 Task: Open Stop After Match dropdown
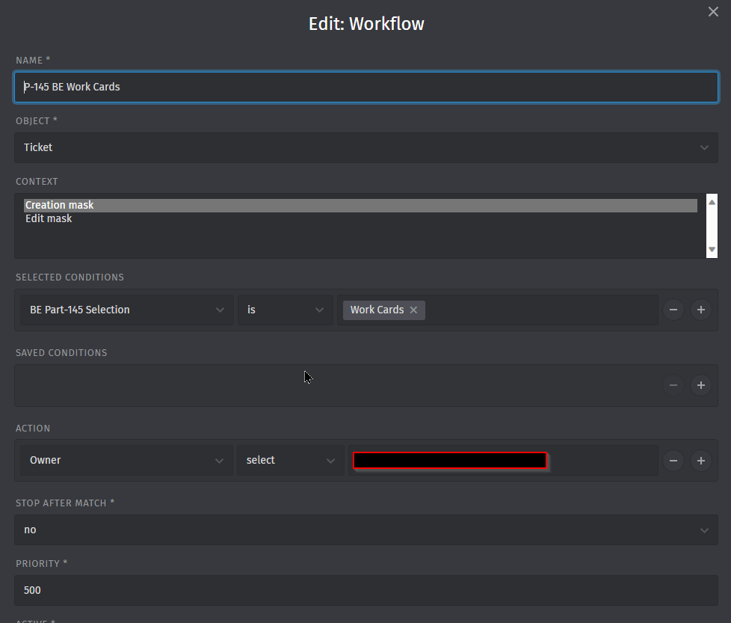coord(366,530)
